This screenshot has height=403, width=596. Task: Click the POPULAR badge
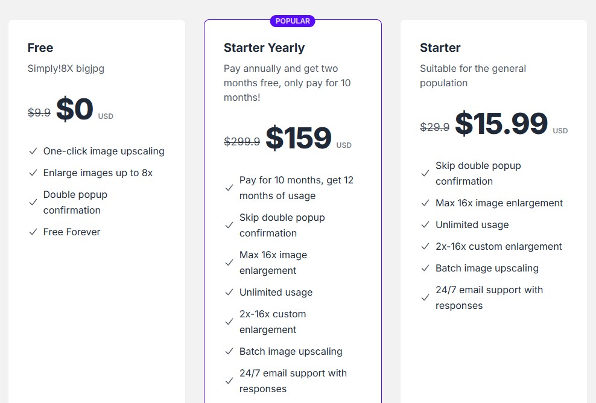293,21
